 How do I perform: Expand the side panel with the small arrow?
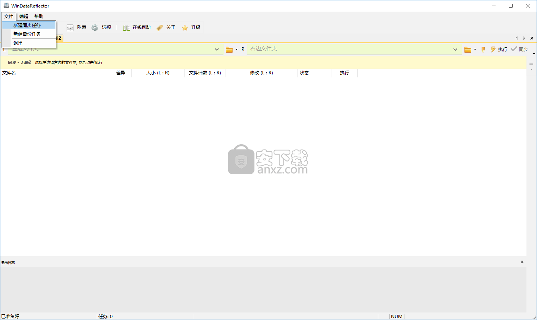tap(531, 69)
